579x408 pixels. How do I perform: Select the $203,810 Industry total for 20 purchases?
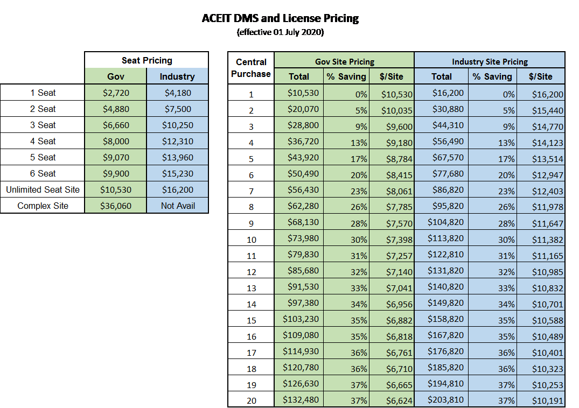[x=441, y=400]
